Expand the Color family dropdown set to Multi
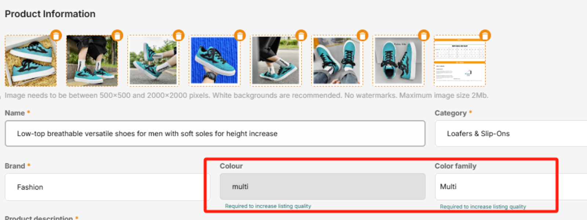Screen dimensions: 587x220 pyautogui.click(x=511, y=187)
